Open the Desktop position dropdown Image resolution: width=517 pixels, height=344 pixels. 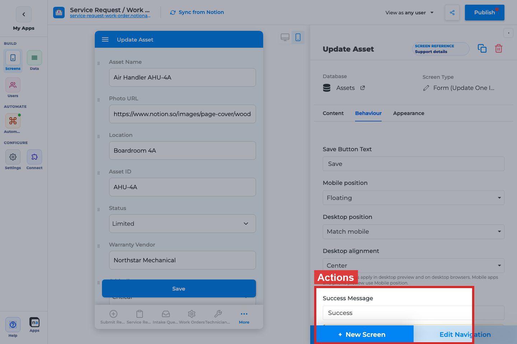pos(414,232)
